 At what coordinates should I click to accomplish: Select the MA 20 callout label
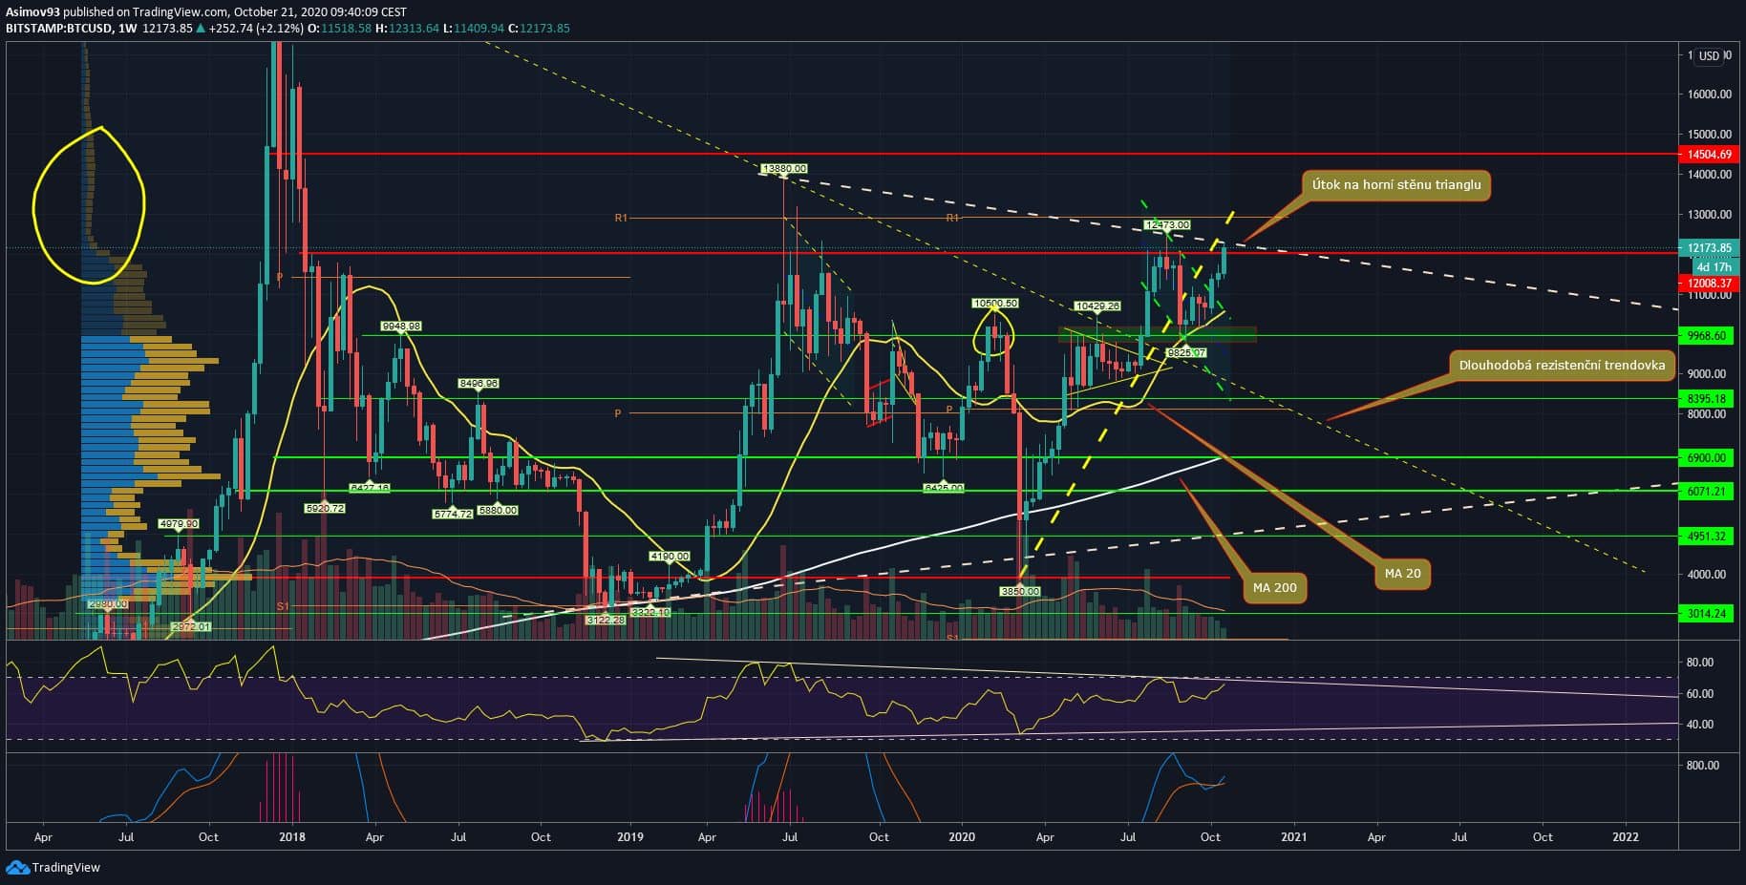1402,573
